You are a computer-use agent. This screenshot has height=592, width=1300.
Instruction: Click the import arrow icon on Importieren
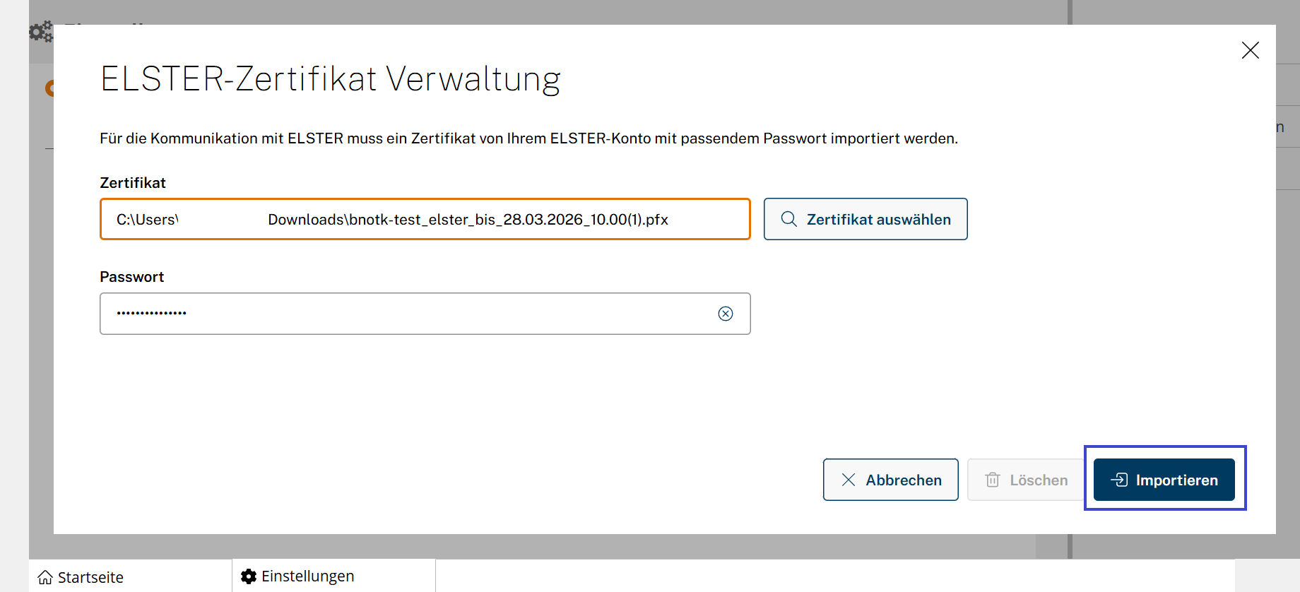tap(1119, 480)
